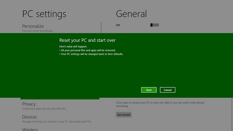Screen dimensions: 233x131
Task: Click the 'If you want to recycle your PC' description
Action: 160,104
